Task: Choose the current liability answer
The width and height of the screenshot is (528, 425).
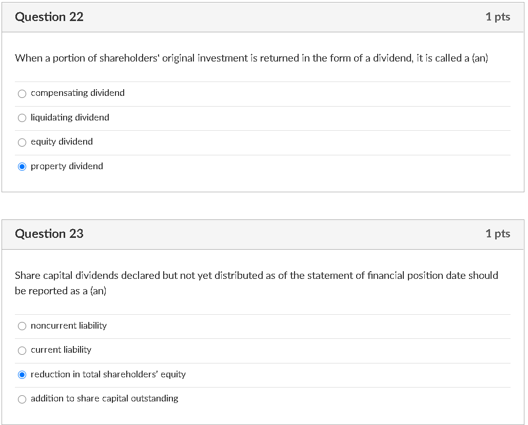Action: pos(22,350)
